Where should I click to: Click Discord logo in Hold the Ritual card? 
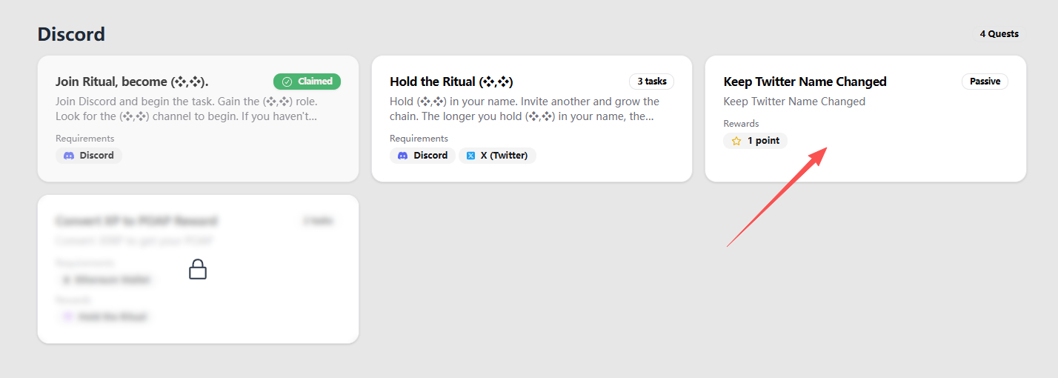tap(403, 156)
